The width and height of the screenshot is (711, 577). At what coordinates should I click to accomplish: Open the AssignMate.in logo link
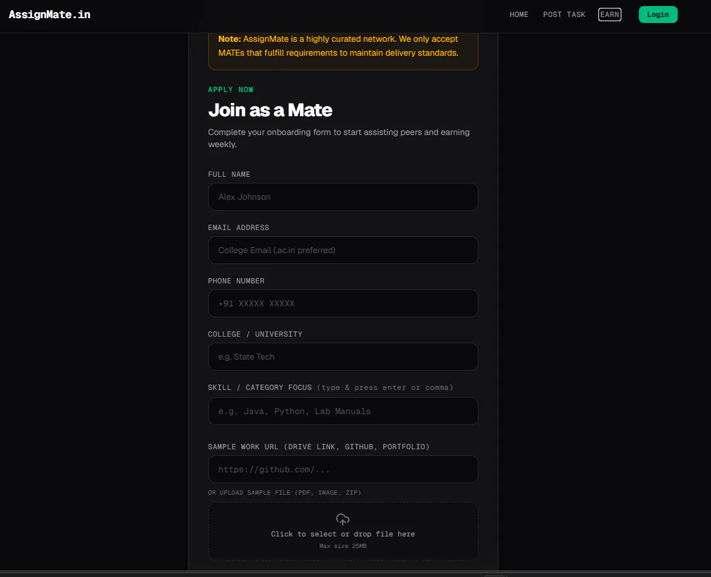pos(50,15)
